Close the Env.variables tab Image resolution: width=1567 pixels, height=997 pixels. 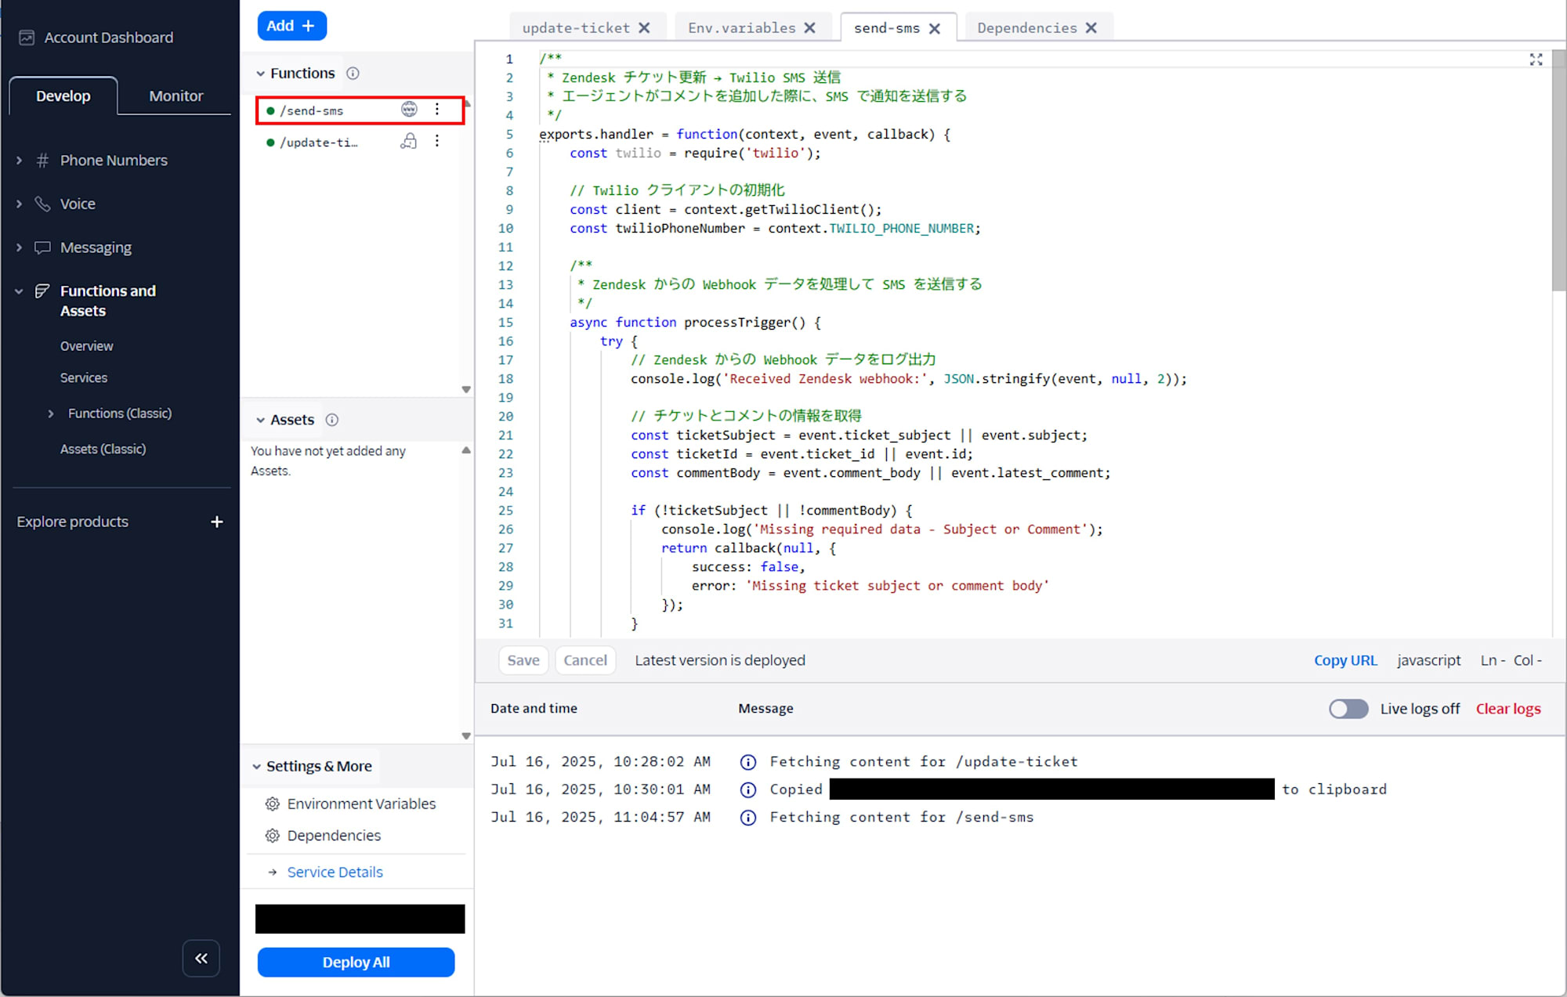(x=809, y=27)
